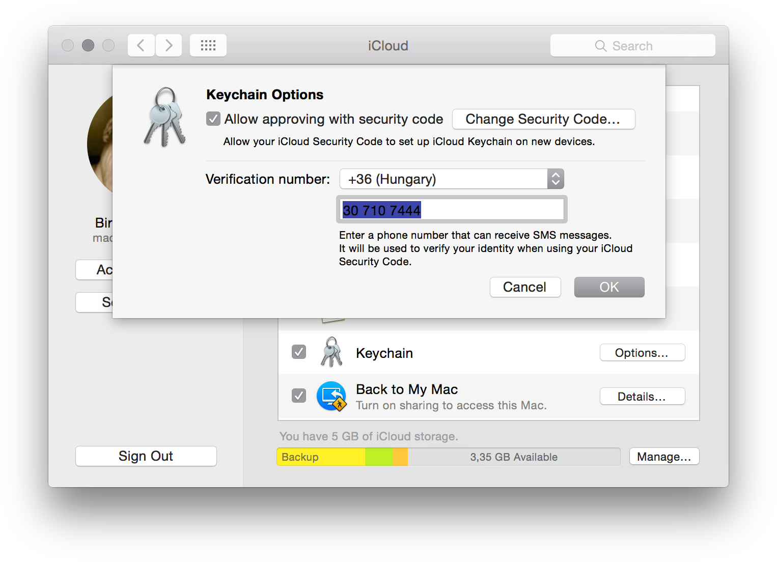Open Back to My Mac Details
This screenshot has height=562, width=777.
click(x=642, y=397)
